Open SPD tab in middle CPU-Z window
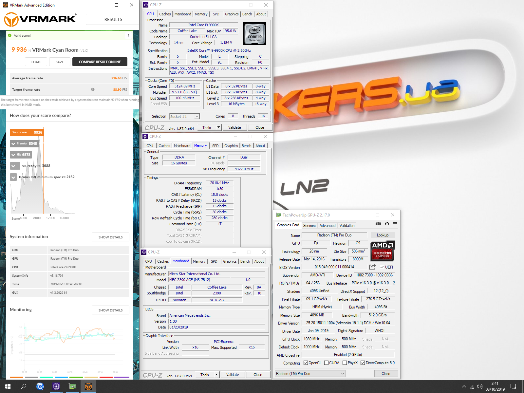The image size is (524, 393). 215,146
